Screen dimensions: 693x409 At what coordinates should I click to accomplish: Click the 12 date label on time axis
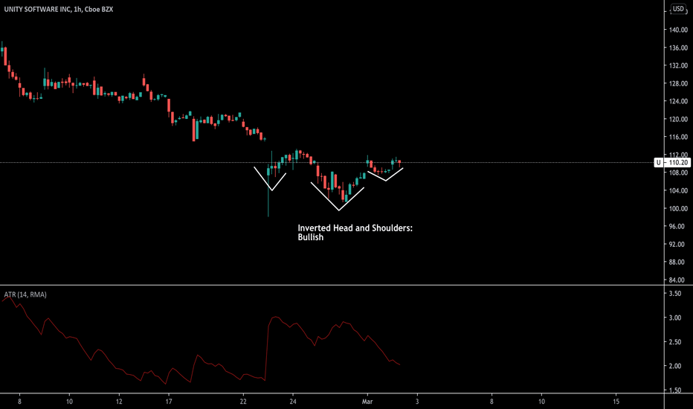tap(119, 402)
